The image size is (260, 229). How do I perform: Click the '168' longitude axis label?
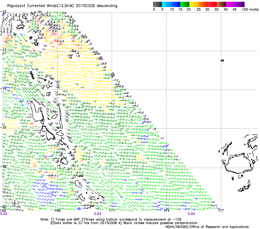click(58, 211)
